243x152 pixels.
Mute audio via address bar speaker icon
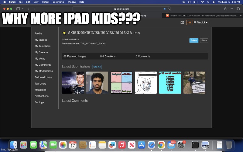tap(165, 9)
